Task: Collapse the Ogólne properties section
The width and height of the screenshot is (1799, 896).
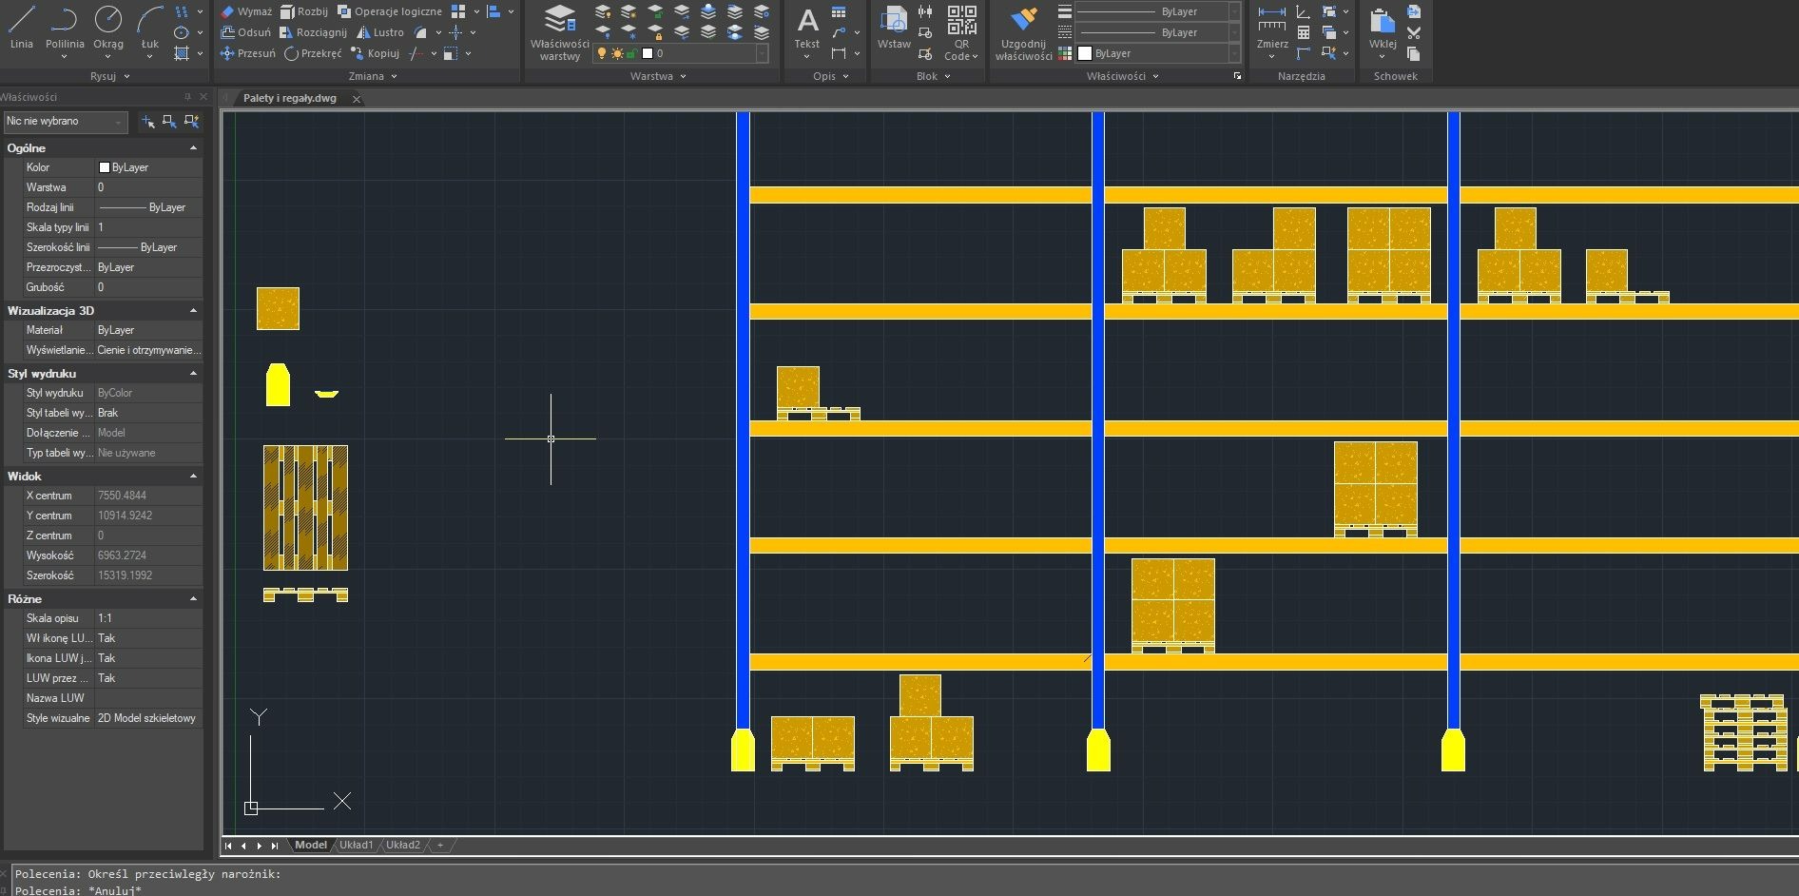Action: tap(193, 148)
